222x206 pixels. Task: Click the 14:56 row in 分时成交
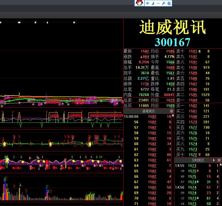click(x=197, y=187)
